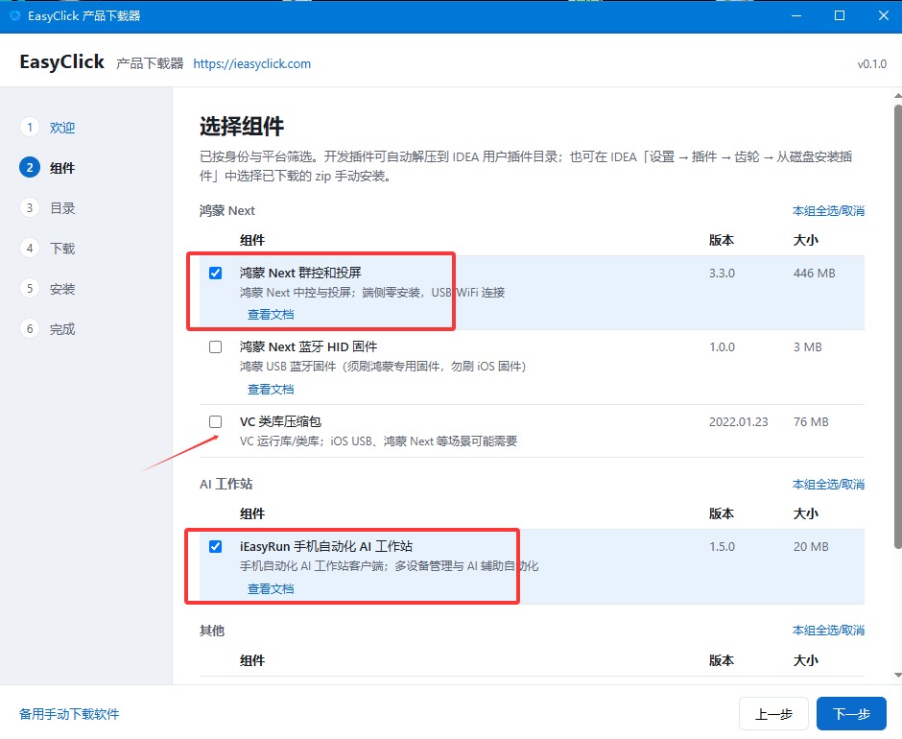Image resolution: width=902 pixels, height=739 pixels.
Task: Uncheck 鸿蒙 Next 群控和投屏 checkbox
Action: [x=215, y=273]
